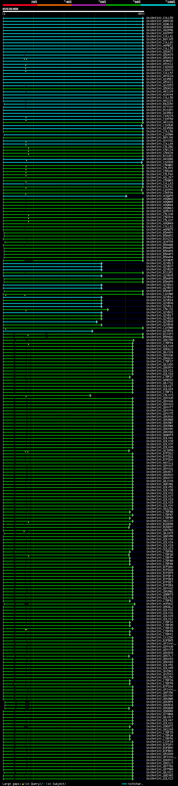The height and width of the screenshot is (786, 178).
Task: Click hit label UniRef100_B5A4Q0
Action: tap(160, 337)
